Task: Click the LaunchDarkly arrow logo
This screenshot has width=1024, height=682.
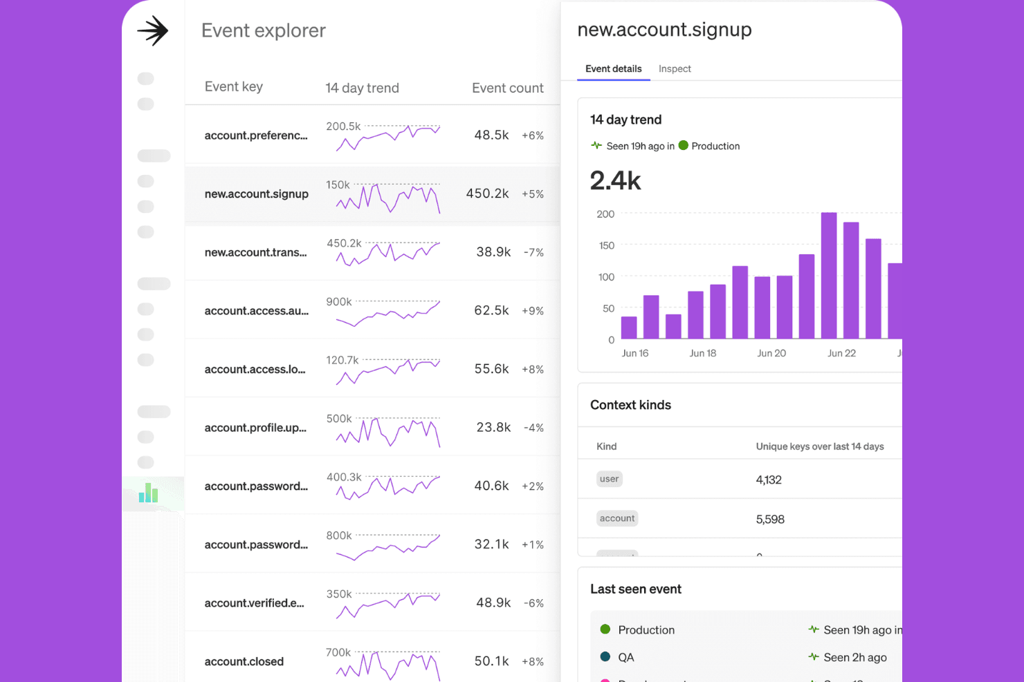Action: (153, 31)
